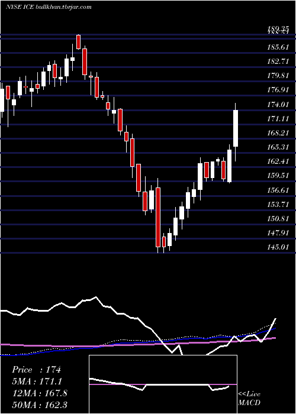Click the 182.71 price axis label
Image resolution: width=296 pixels, height=414 pixels.
click(277, 62)
